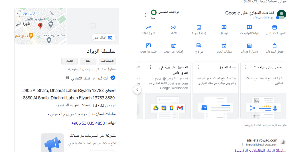Click the profile avatar beside نشاطك التجاري
The height and width of the screenshot is (152, 292).
tap(281, 14)
